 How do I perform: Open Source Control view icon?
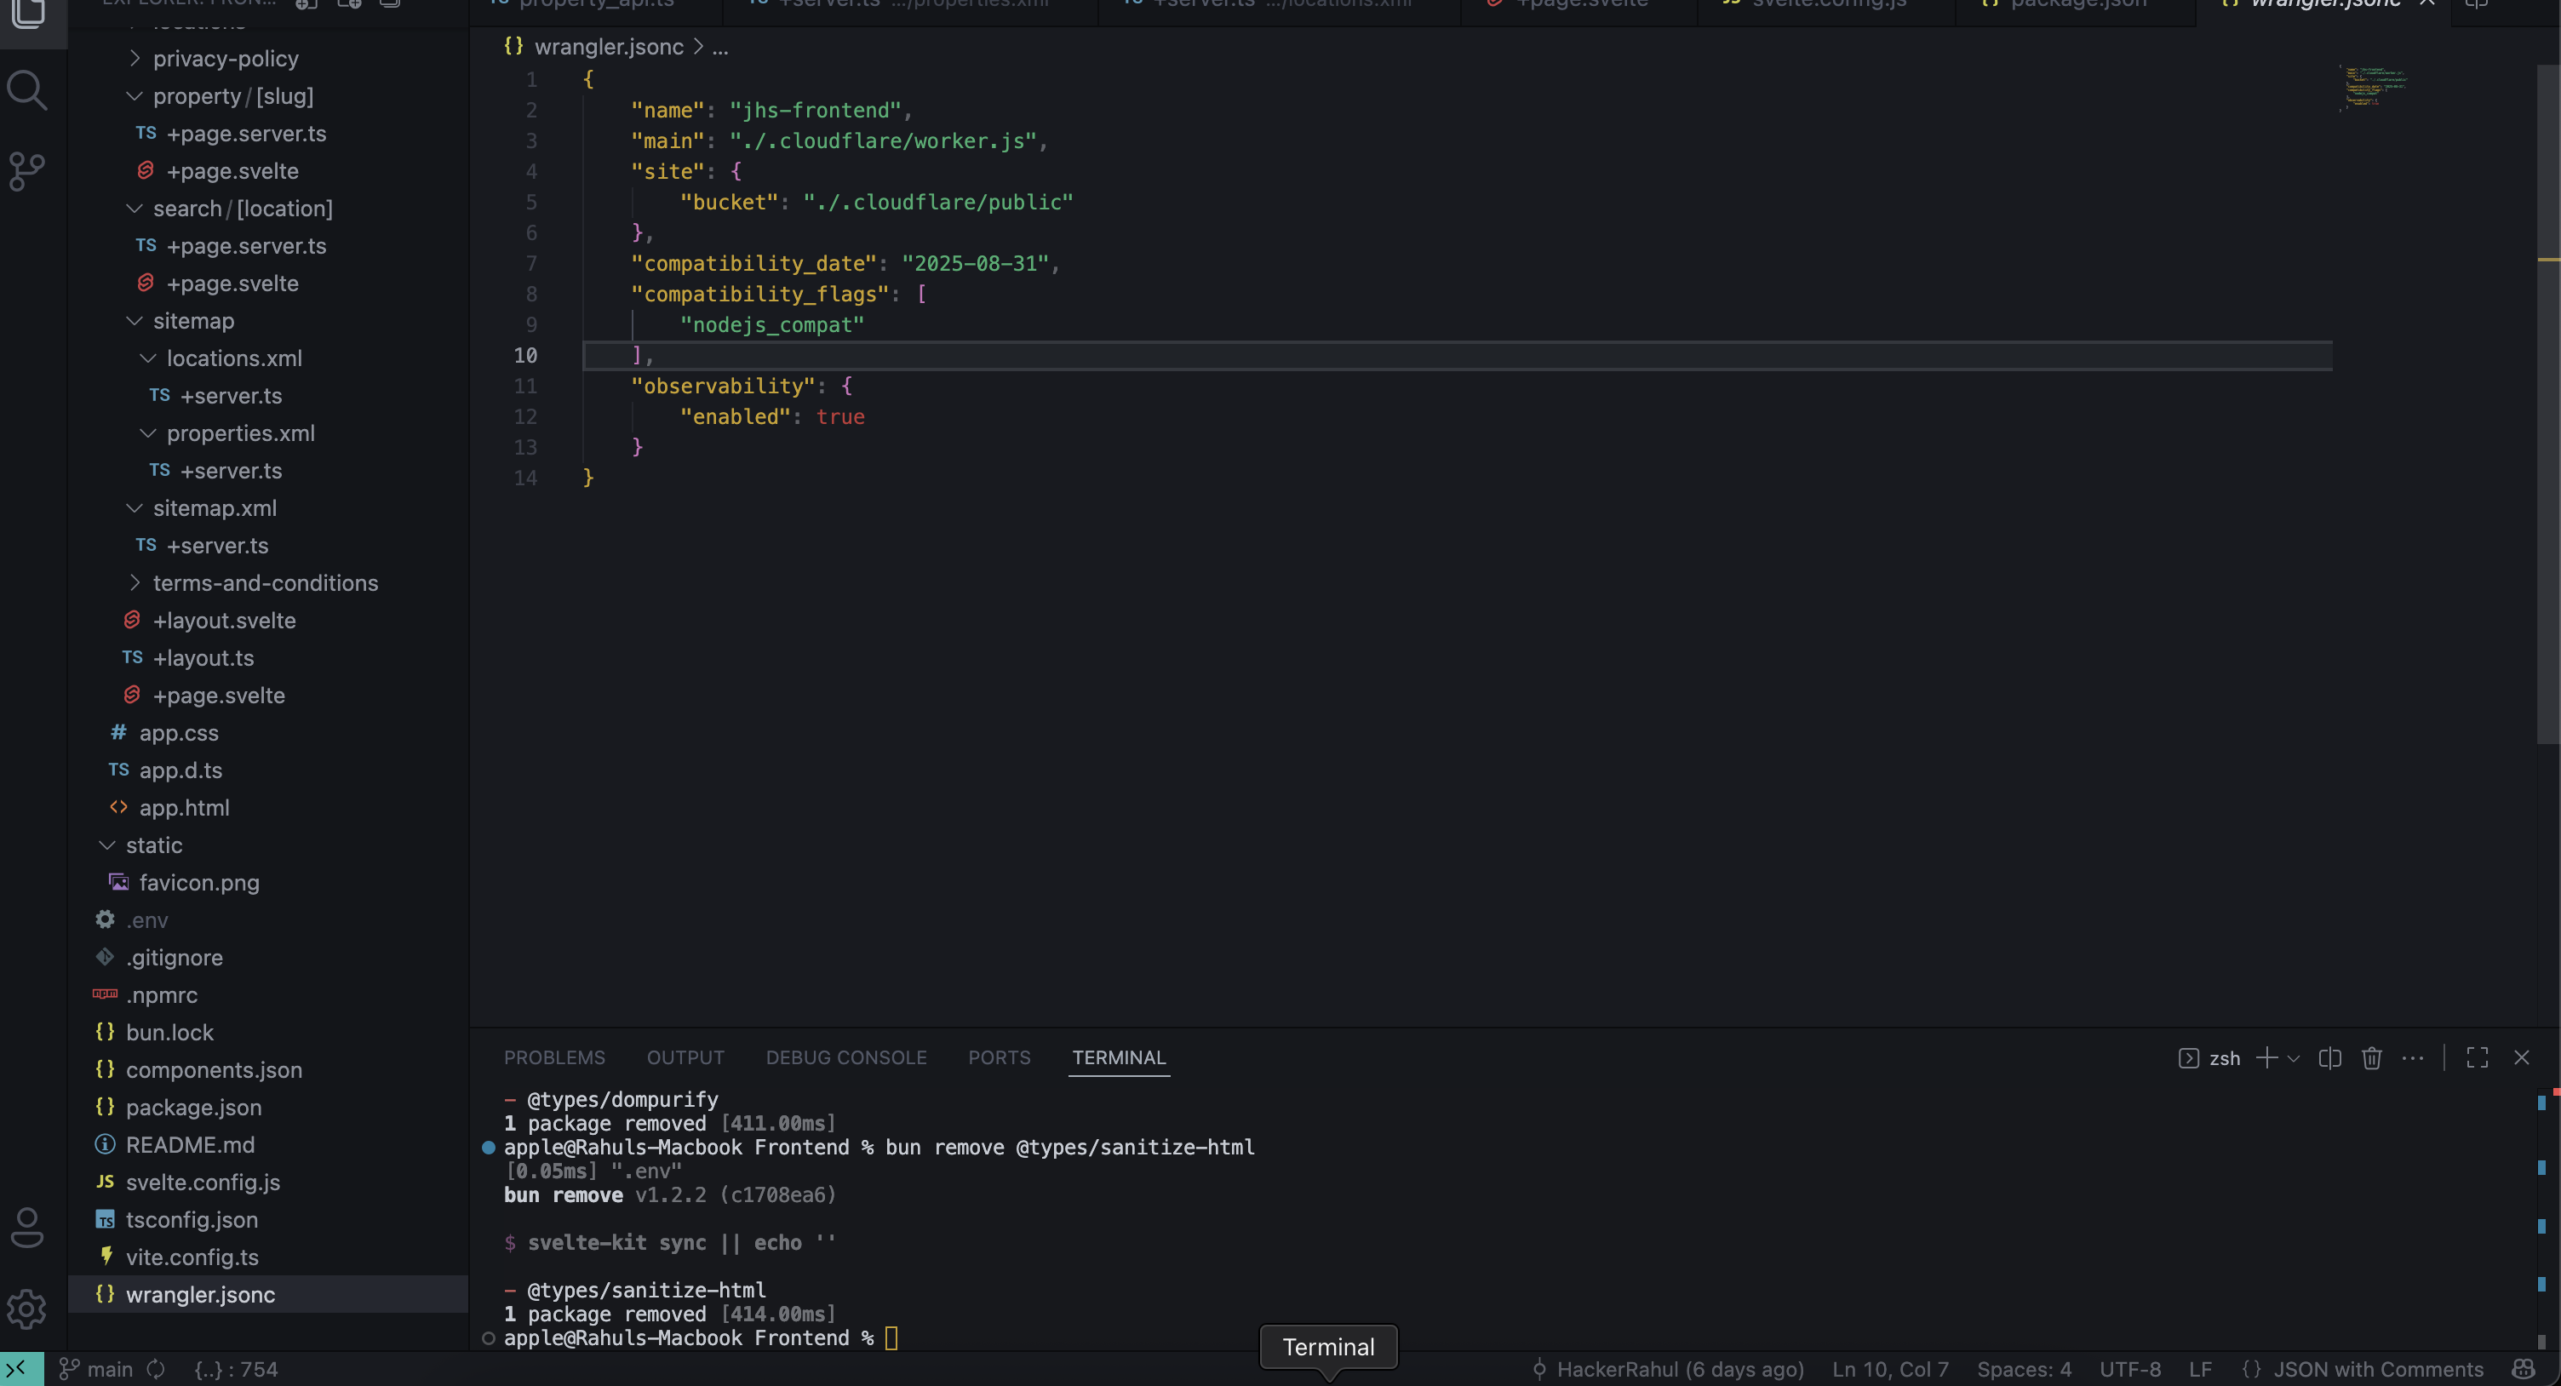[27, 172]
